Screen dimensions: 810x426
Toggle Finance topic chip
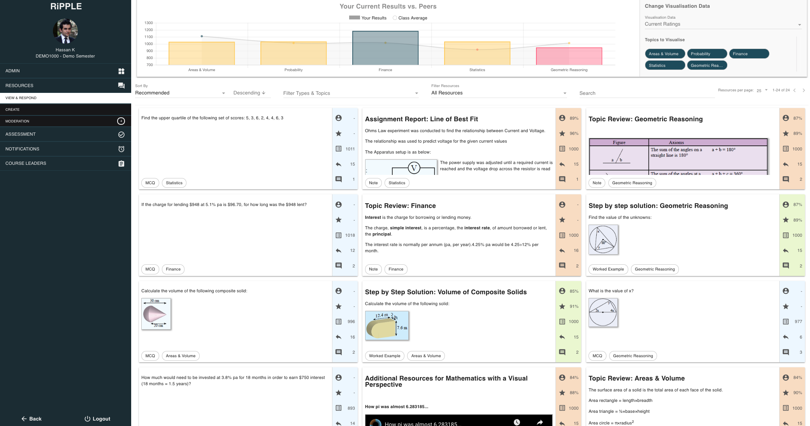[x=749, y=54]
